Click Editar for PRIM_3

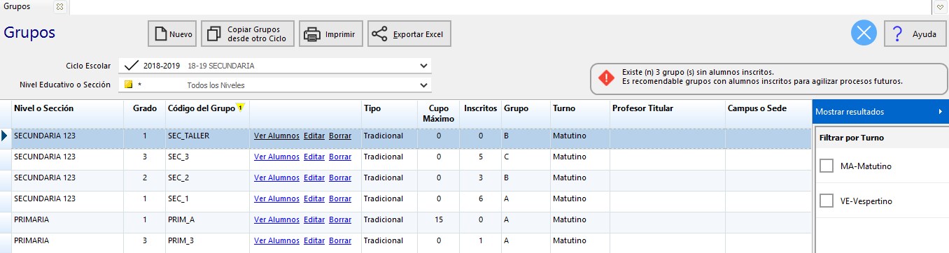tap(314, 241)
